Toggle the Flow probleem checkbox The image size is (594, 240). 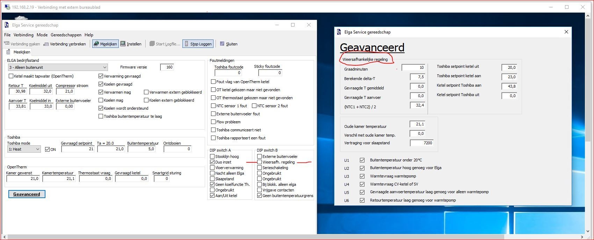[x=213, y=122]
